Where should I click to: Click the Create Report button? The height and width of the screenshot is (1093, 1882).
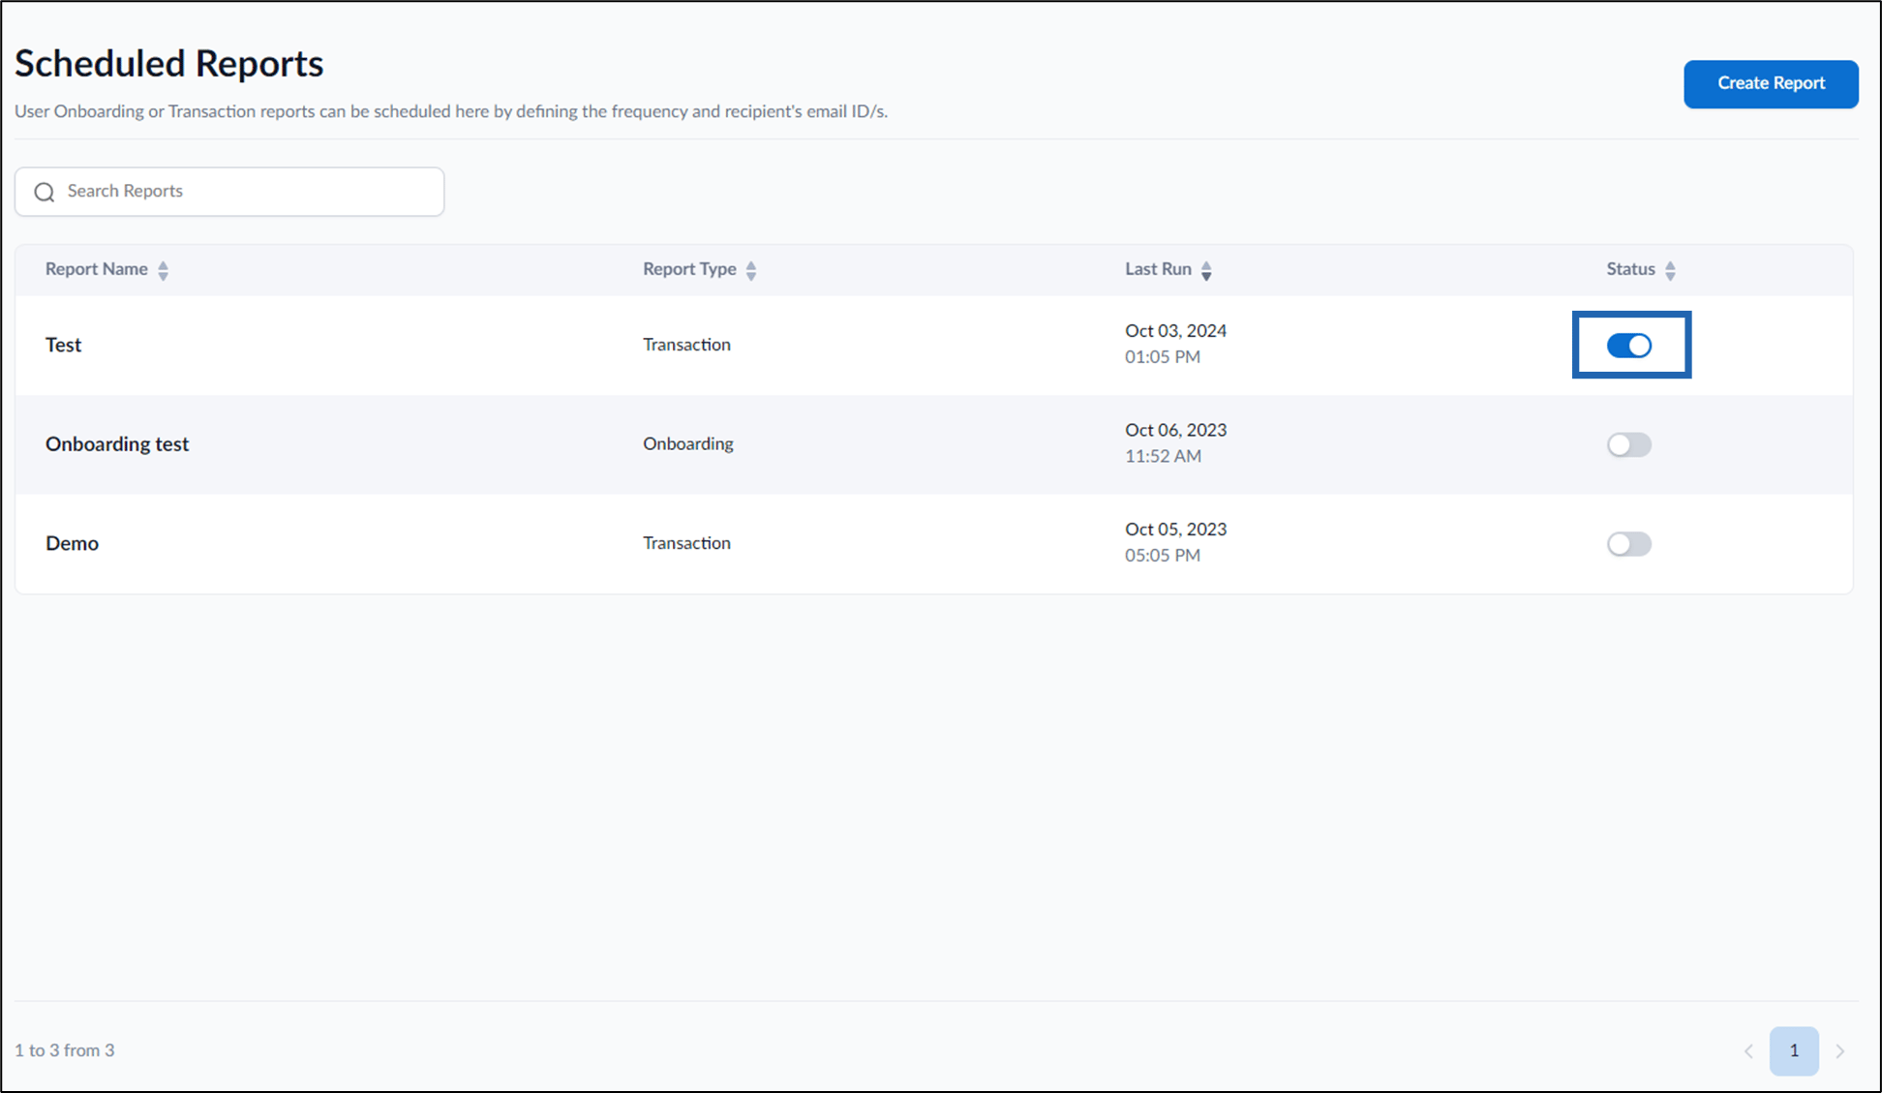(x=1771, y=84)
